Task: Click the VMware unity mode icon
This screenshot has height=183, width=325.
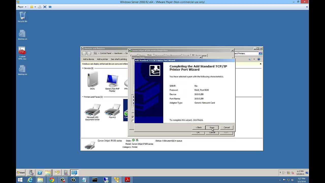Action: tap(50, 7)
